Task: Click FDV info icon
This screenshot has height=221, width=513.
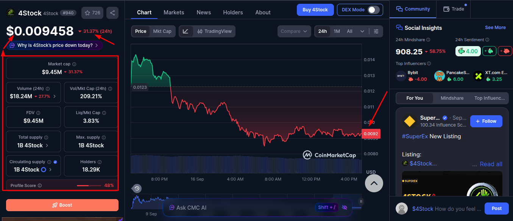Action: (x=38, y=113)
